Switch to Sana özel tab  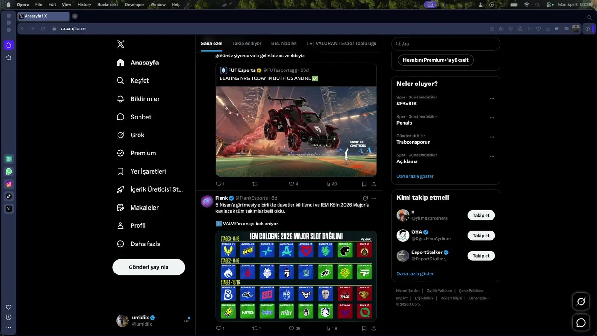(x=211, y=43)
